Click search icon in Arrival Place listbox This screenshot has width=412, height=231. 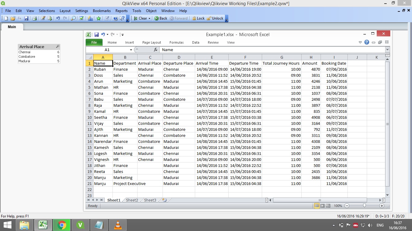(x=58, y=47)
